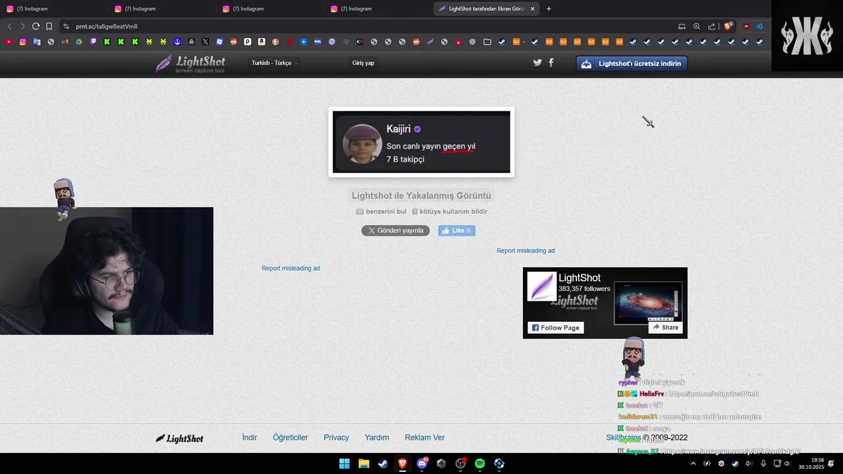The height and width of the screenshot is (474, 843).
Task: Open the Kaijiri captured screenshot image
Action: coord(421,142)
